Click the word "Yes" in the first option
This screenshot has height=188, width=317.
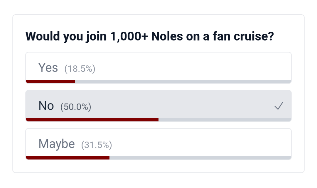coord(48,68)
